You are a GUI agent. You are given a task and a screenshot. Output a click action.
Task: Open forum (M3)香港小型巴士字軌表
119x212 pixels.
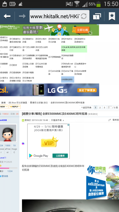tap(28, 79)
